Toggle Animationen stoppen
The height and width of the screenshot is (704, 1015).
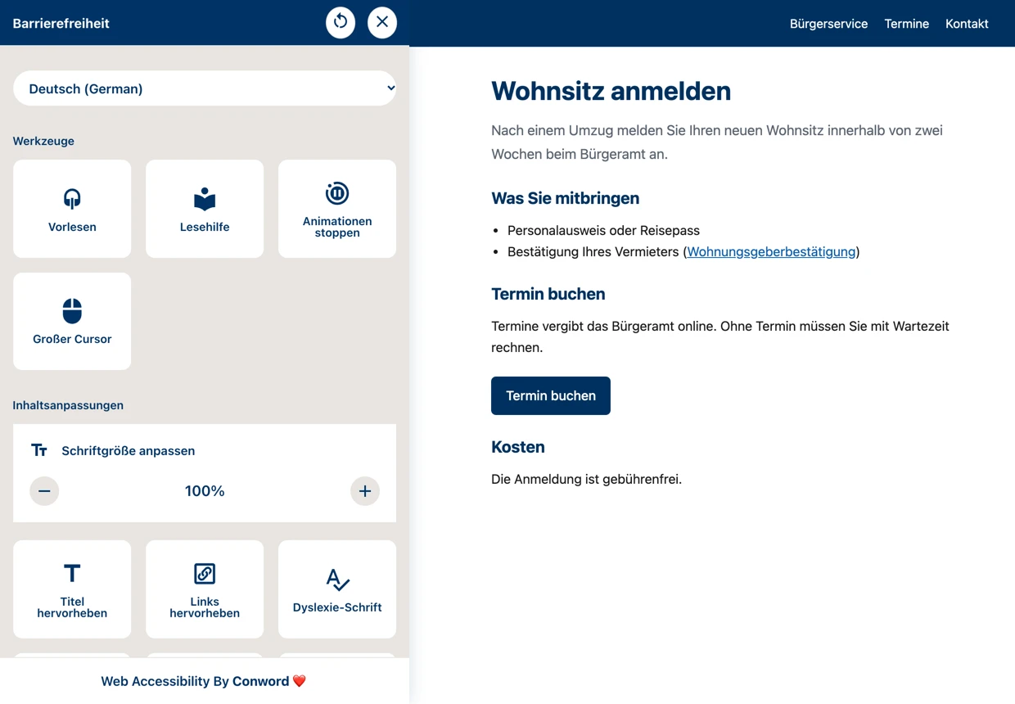337,209
